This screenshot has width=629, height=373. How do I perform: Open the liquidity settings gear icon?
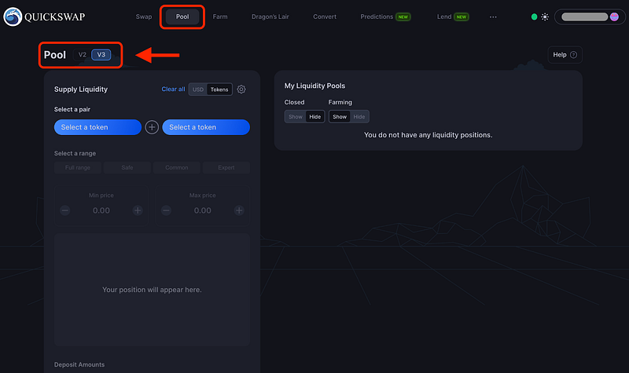click(241, 90)
